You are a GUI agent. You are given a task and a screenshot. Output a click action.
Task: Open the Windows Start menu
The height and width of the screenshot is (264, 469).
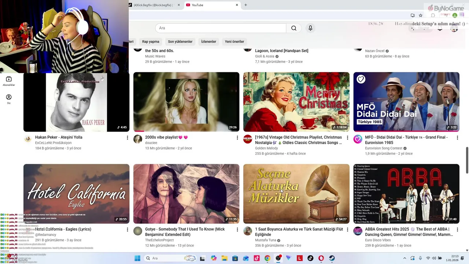pos(137,258)
